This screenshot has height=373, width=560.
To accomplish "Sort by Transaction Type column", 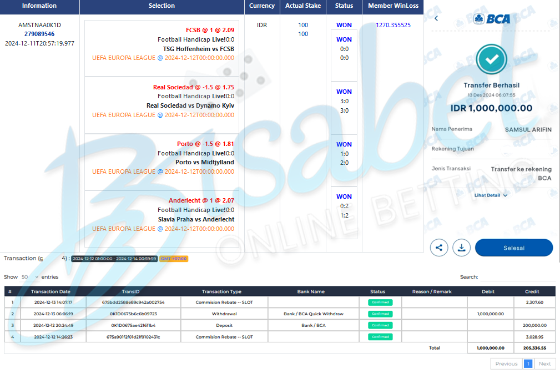I will [221, 291].
